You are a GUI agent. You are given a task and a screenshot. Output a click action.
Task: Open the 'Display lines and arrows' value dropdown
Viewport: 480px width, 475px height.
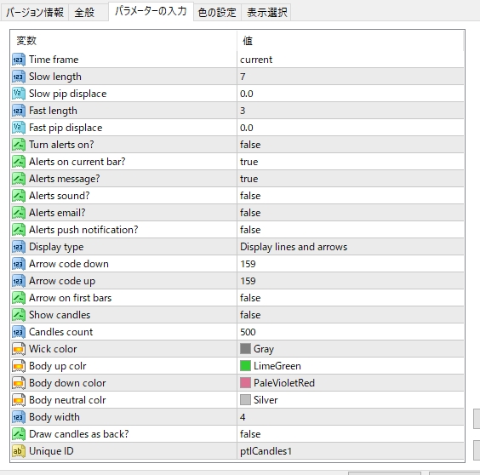coord(351,247)
